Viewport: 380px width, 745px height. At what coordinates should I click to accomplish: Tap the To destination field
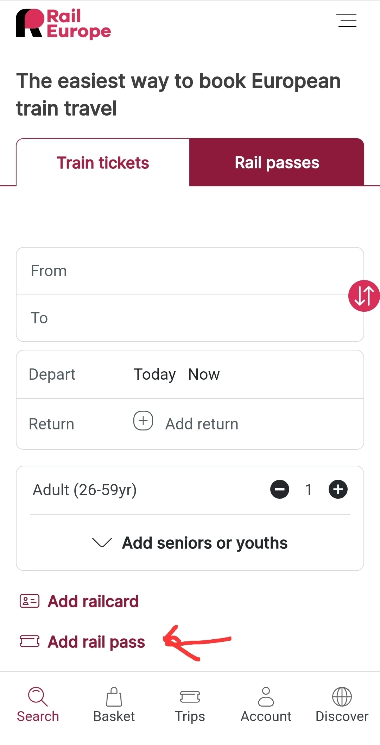(x=183, y=318)
